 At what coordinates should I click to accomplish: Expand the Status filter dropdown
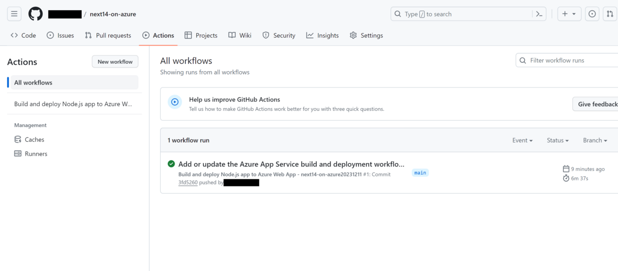pyautogui.click(x=558, y=140)
